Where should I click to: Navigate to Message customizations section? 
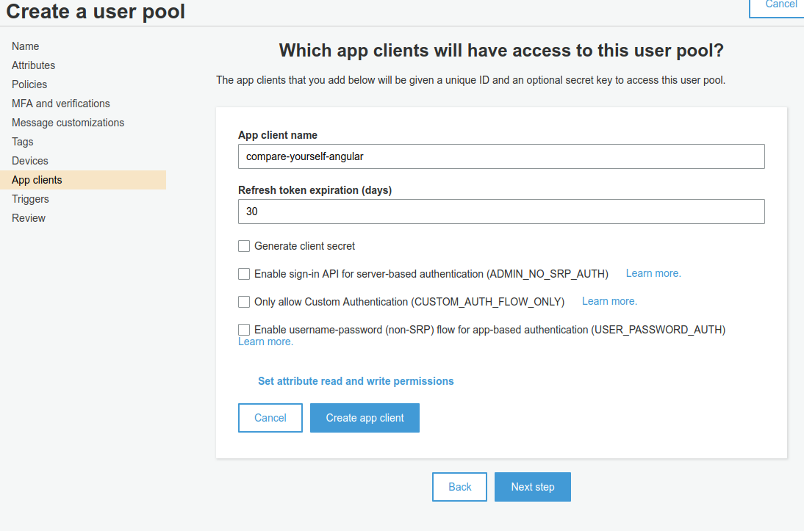(68, 123)
